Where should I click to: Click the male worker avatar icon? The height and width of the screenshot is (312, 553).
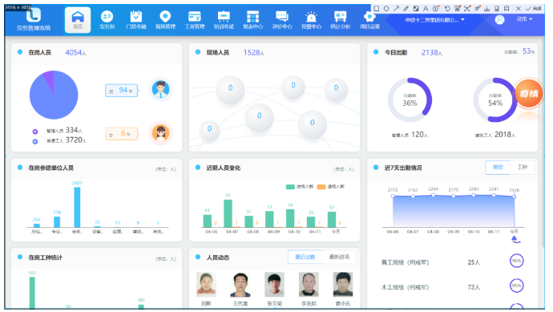tap(160, 89)
